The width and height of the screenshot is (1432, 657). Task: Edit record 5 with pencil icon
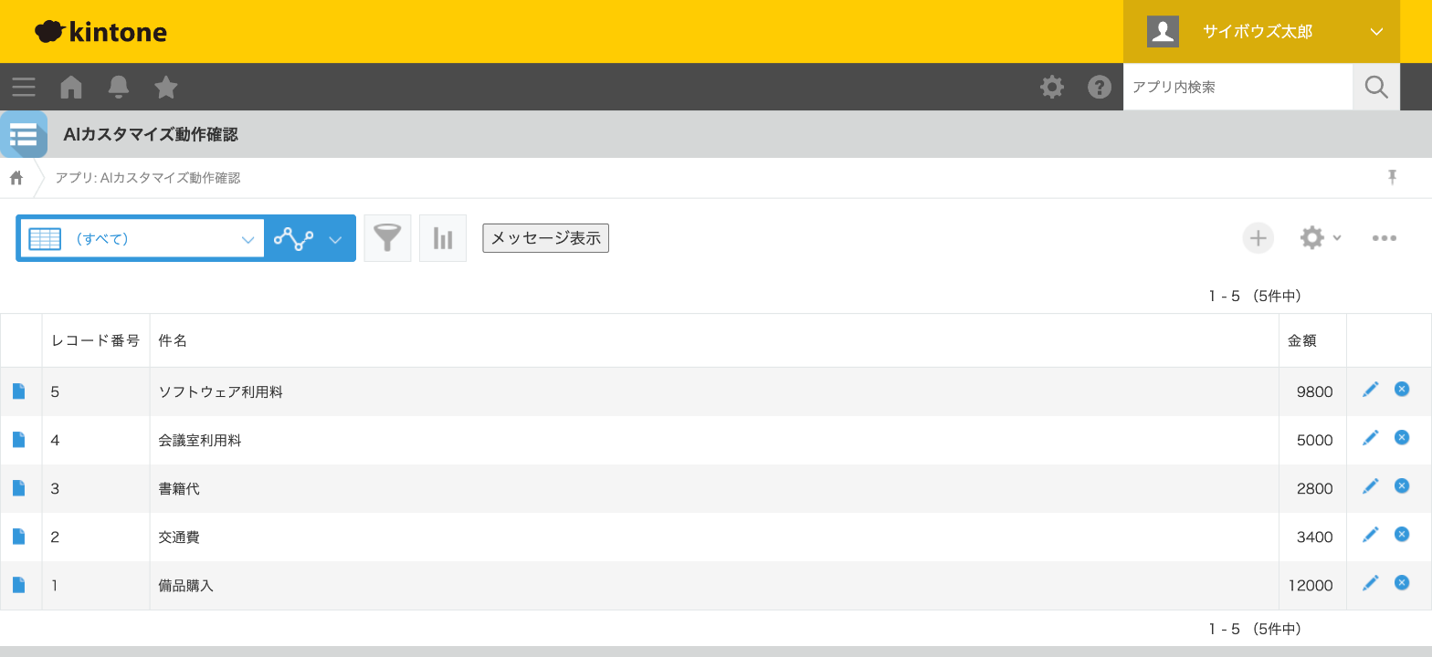[x=1370, y=390]
